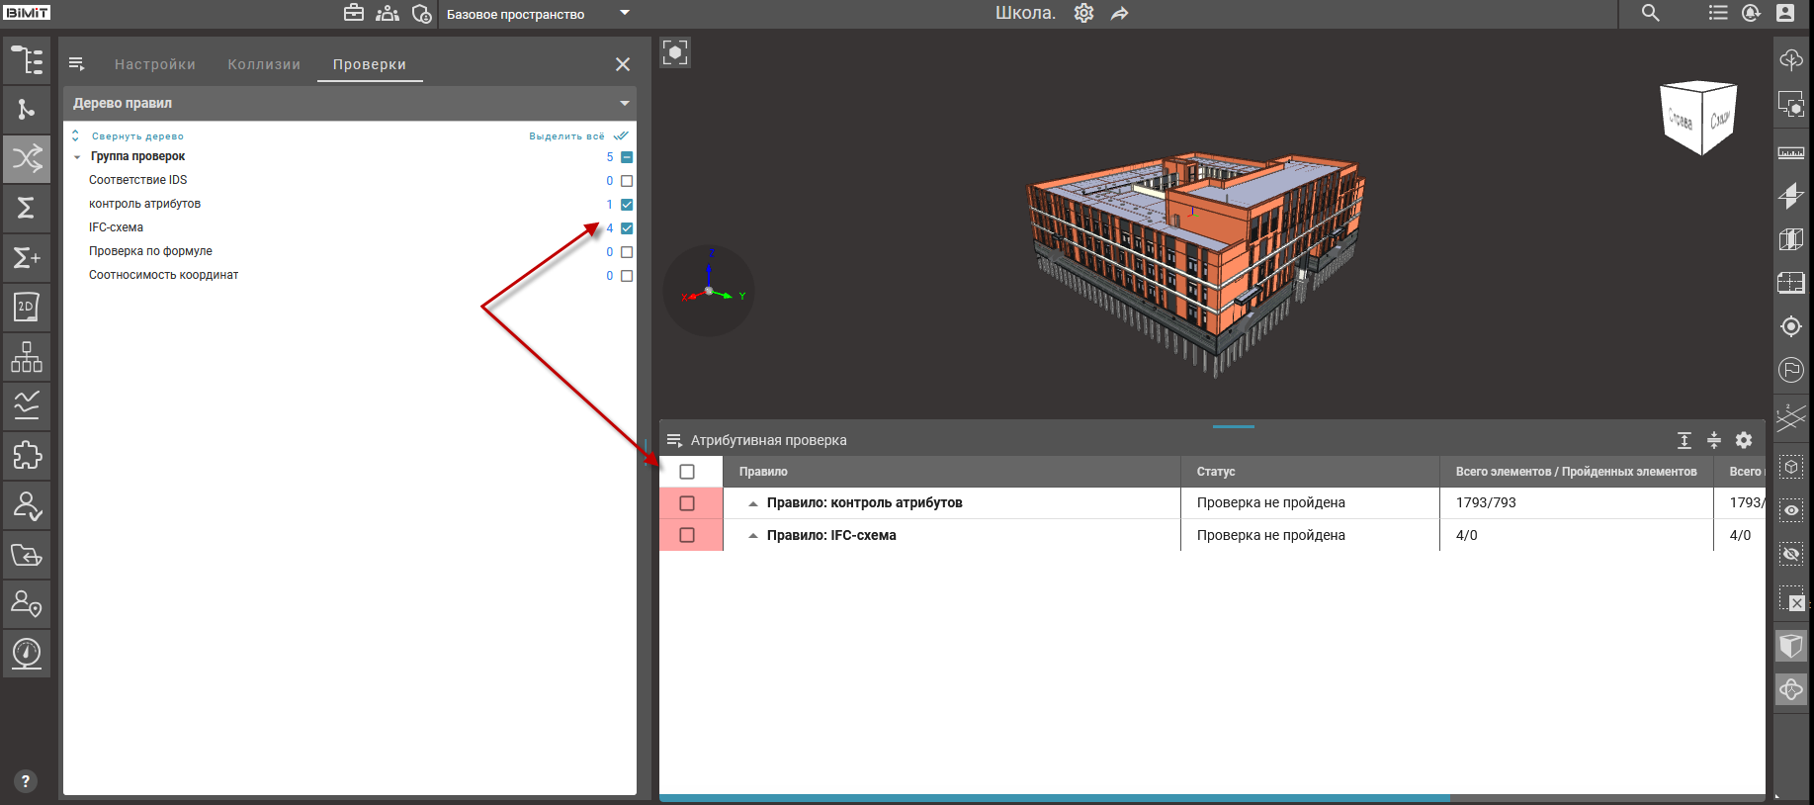The height and width of the screenshot is (805, 1814).
Task: Open the 2D drawing sheet tool
Action: point(27,307)
